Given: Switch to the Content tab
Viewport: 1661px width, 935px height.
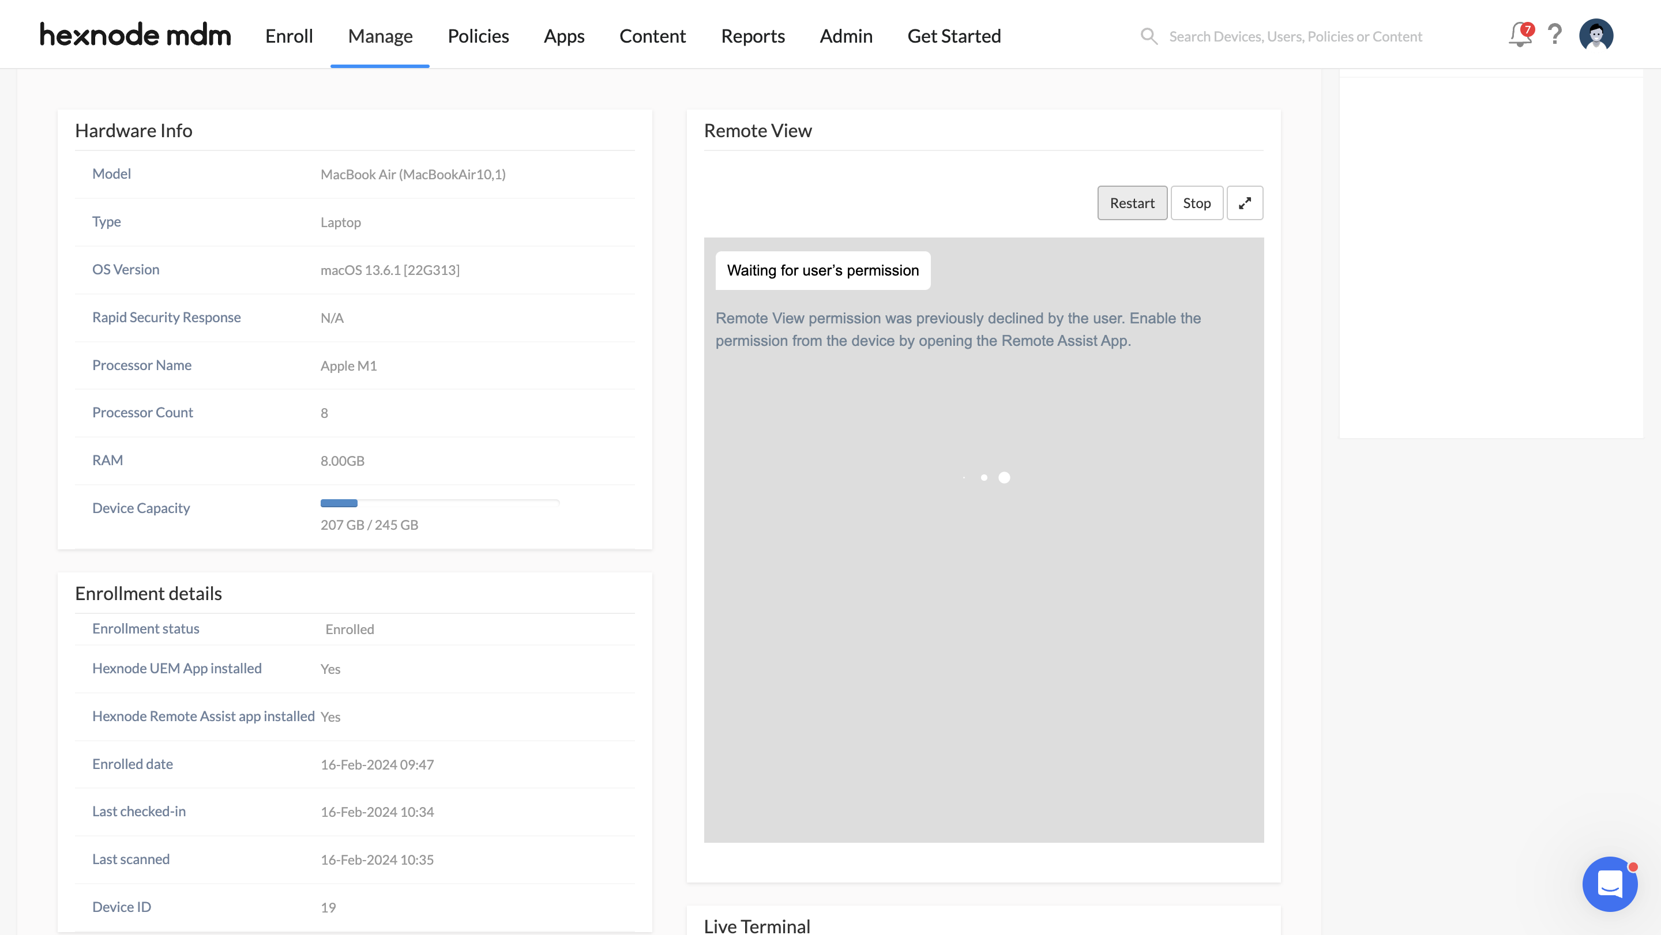Looking at the screenshot, I should (x=652, y=36).
